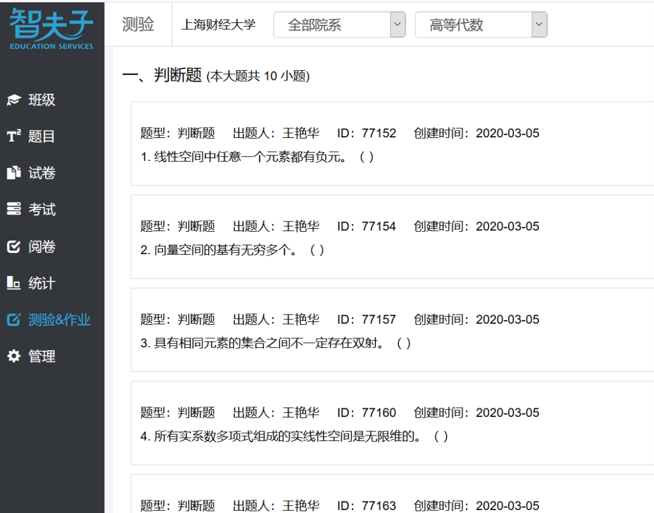
Task: Click ID 77152 in the first card
Action: click(x=366, y=133)
